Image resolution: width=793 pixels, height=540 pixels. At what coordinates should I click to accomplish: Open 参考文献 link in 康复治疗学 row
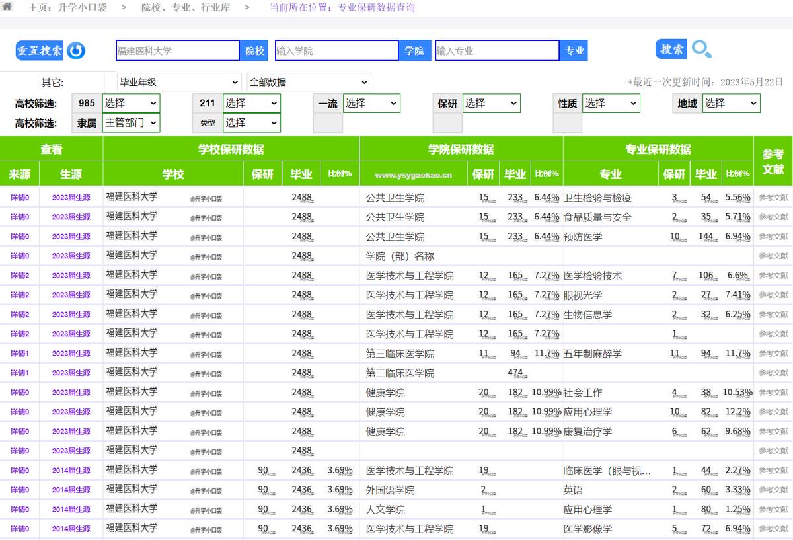click(773, 432)
